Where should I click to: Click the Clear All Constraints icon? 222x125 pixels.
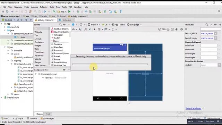coord(85,29)
